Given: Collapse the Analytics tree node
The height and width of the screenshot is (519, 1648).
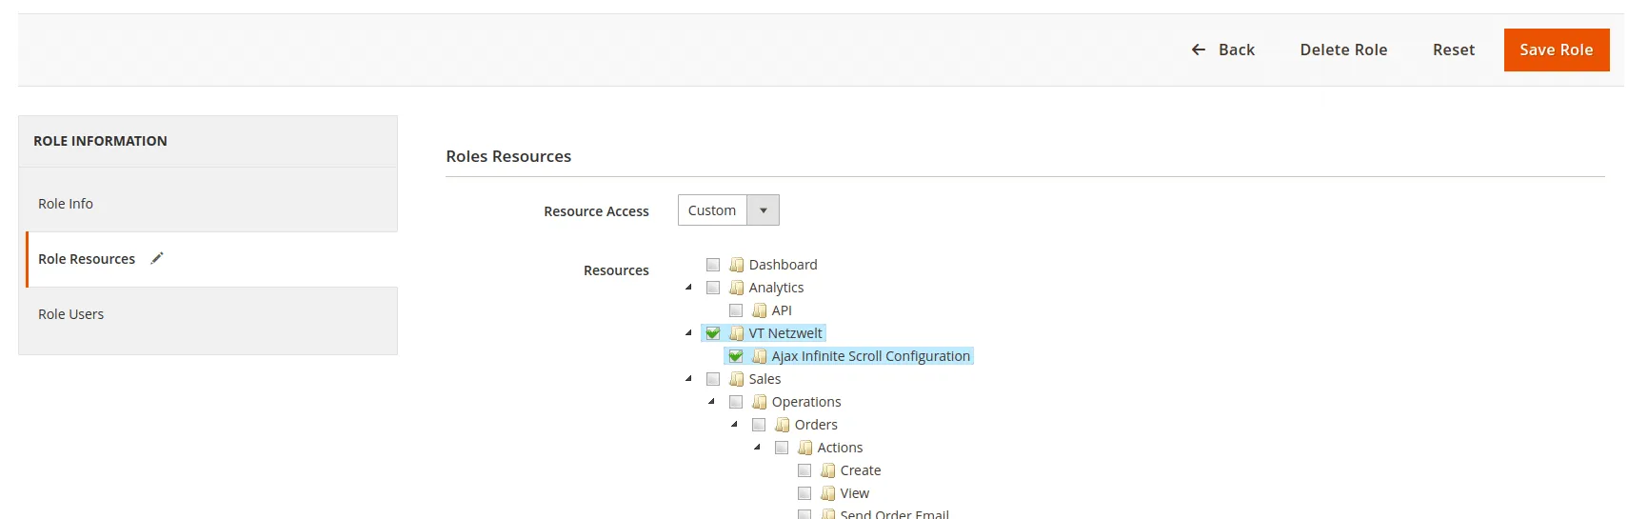Looking at the screenshot, I should pyautogui.click(x=688, y=288).
